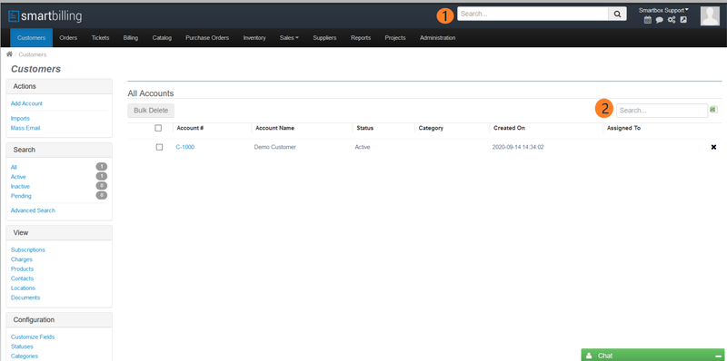View Products link in sidebar

point(22,268)
